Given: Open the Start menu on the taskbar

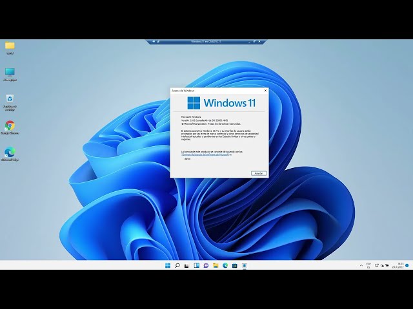Looking at the screenshot, I should click(168, 265).
